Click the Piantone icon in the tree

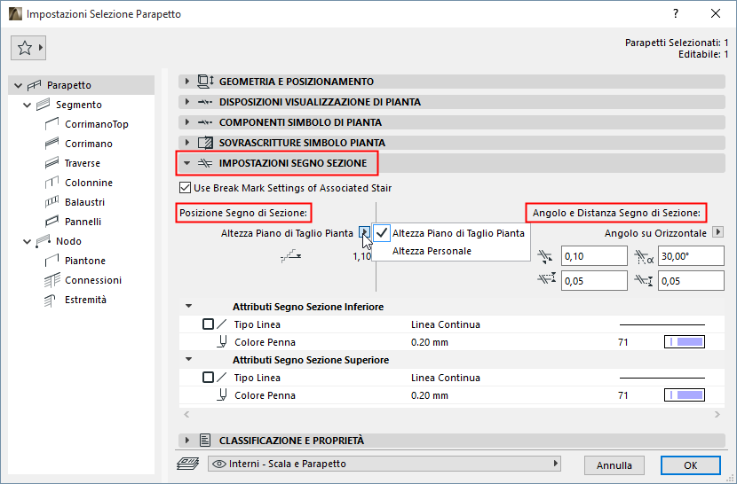(52, 261)
